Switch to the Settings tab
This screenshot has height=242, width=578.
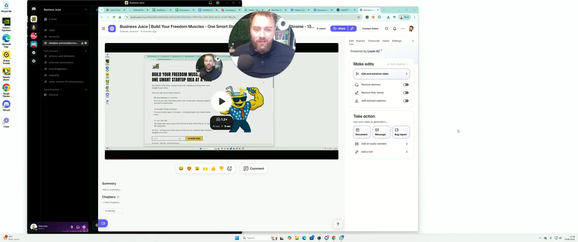(397, 41)
